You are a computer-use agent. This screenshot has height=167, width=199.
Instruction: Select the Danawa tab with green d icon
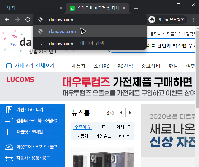tap(97, 8)
